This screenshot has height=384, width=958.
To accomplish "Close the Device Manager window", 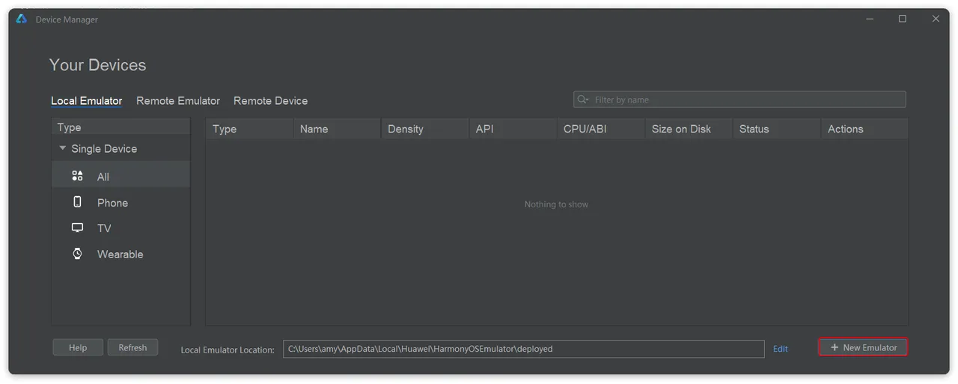I will (936, 19).
